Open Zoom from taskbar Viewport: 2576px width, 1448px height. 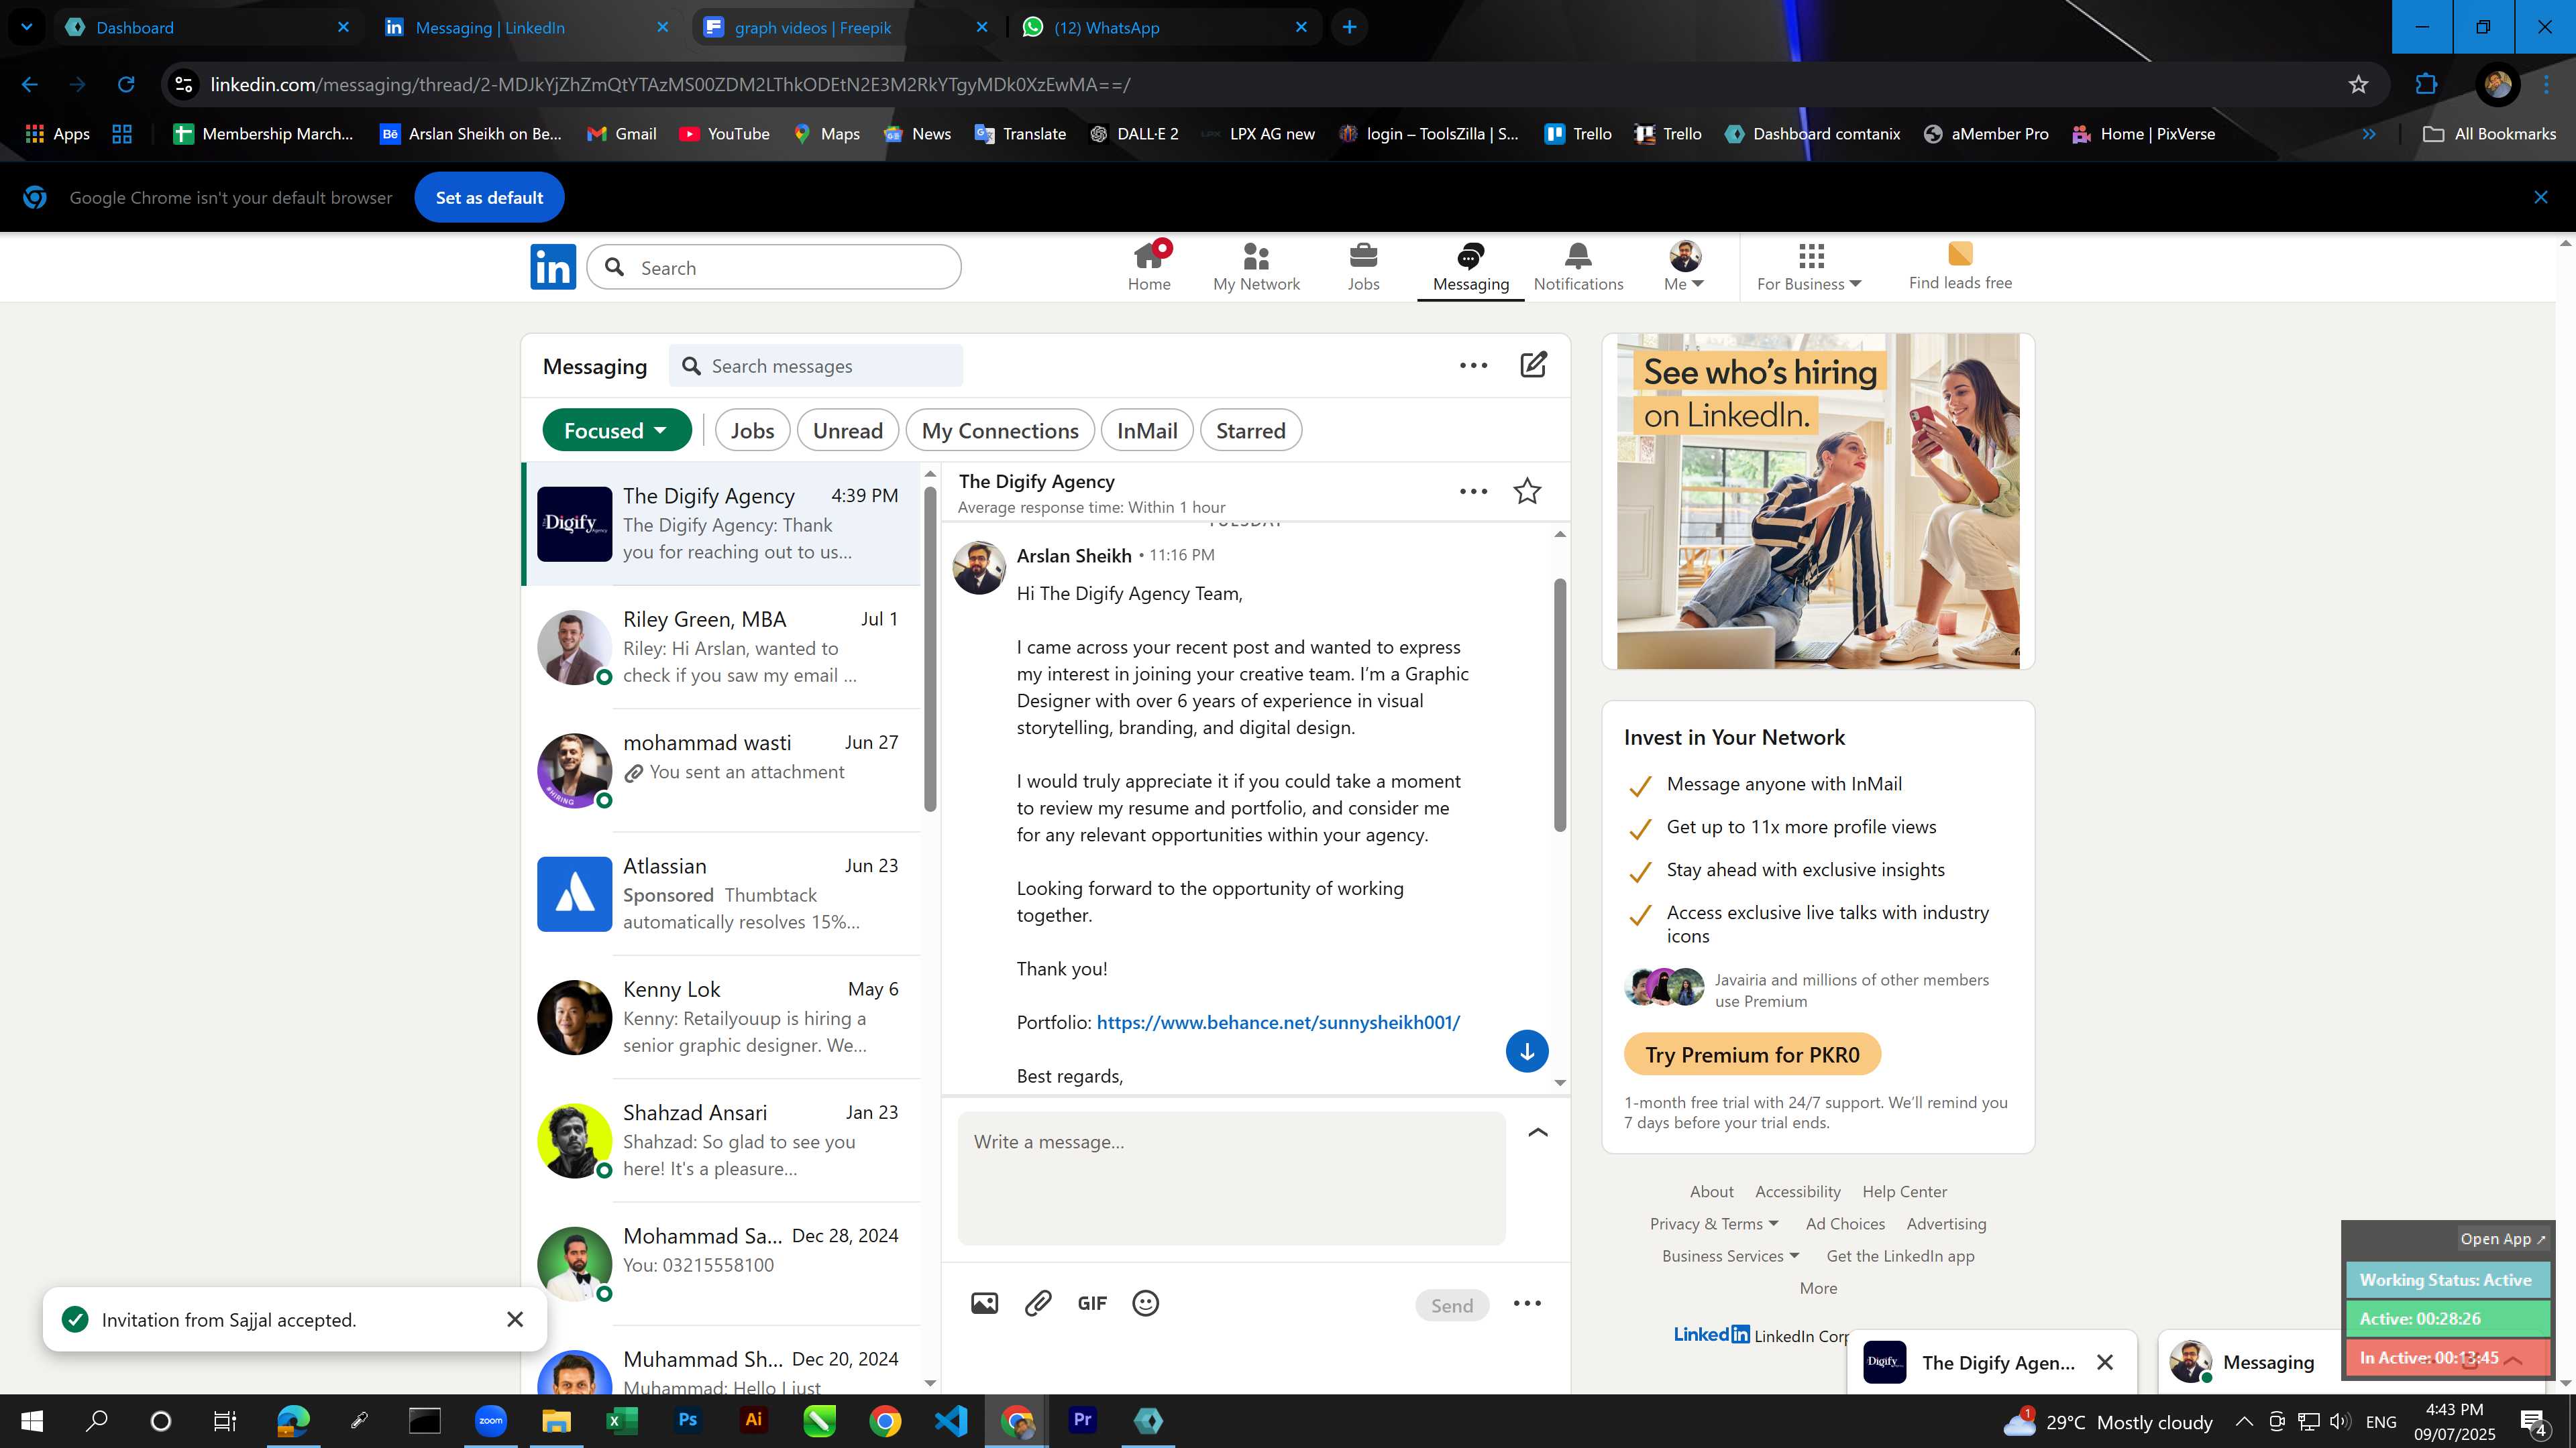click(x=490, y=1420)
